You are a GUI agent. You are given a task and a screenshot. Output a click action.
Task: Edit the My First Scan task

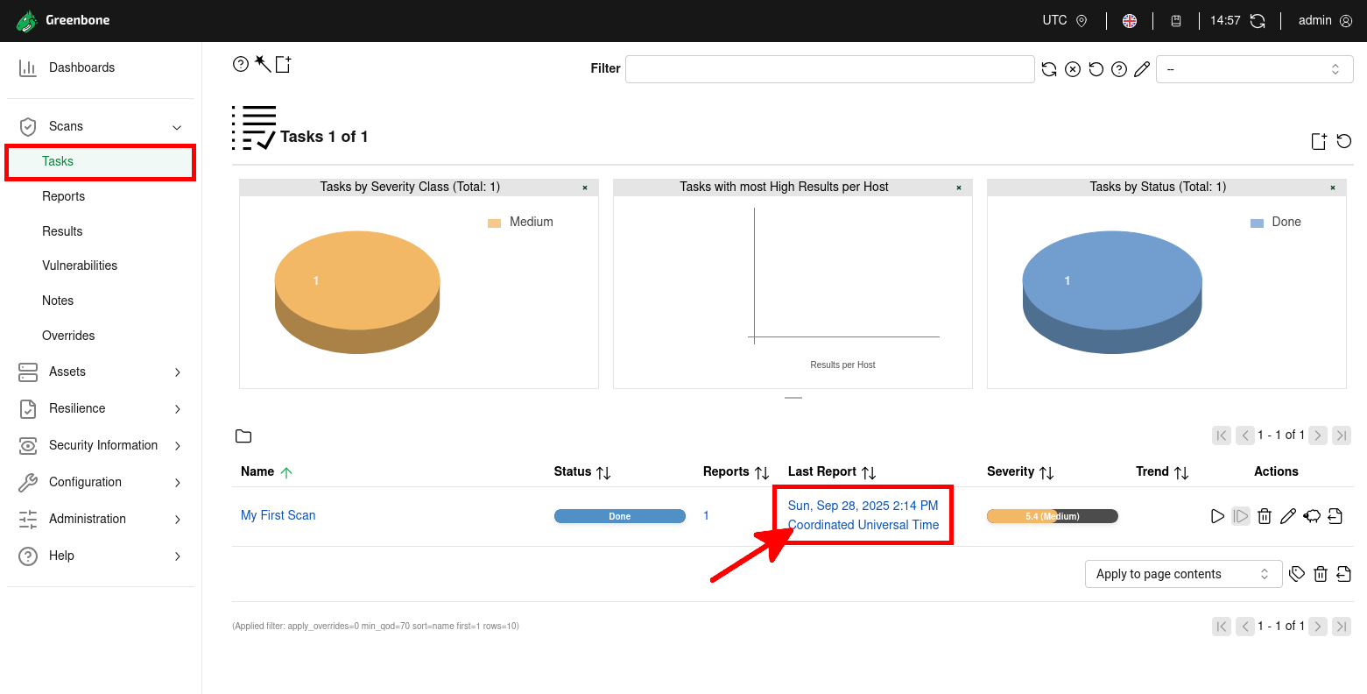(1287, 516)
